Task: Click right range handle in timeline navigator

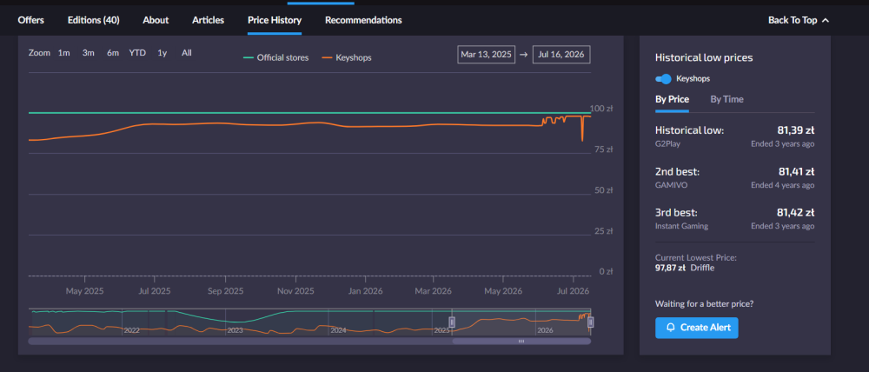Action: [590, 322]
